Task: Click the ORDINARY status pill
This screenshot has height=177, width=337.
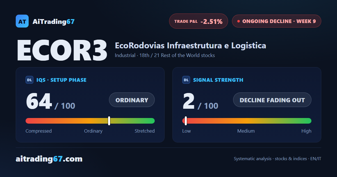Action: [x=132, y=100]
